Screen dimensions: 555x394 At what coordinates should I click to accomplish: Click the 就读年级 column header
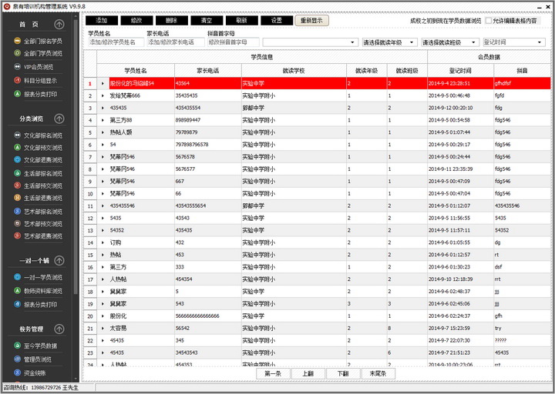coord(366,71)
